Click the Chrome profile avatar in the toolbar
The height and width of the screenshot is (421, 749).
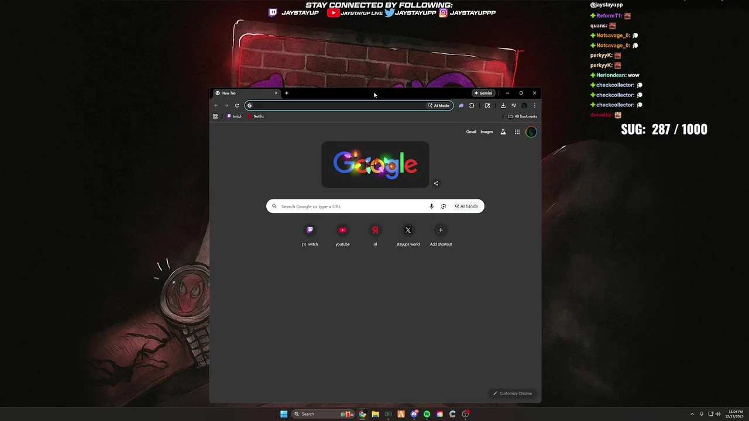524,106
